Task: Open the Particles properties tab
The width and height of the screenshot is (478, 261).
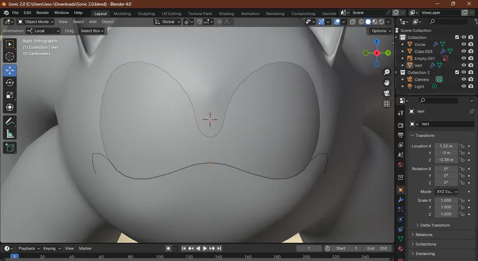Action: click(x=400, y=209)
